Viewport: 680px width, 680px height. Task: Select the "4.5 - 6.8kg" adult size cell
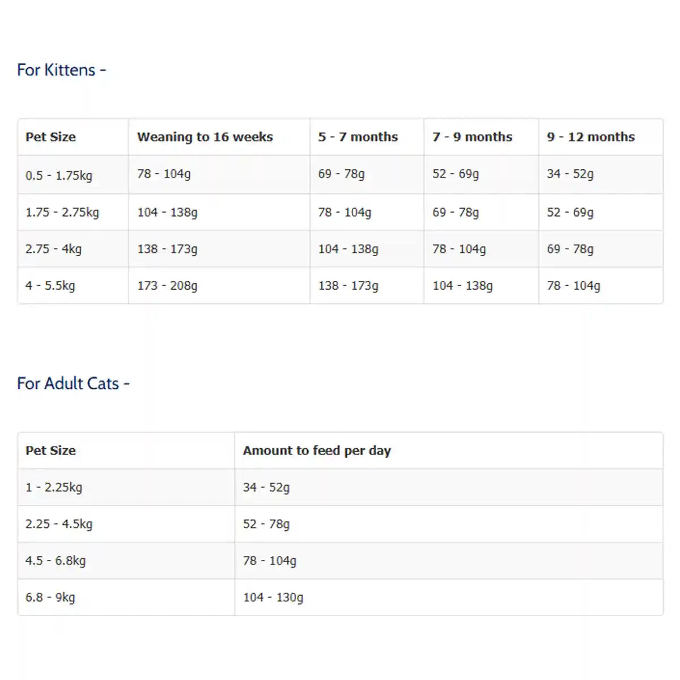click(56, 561)
